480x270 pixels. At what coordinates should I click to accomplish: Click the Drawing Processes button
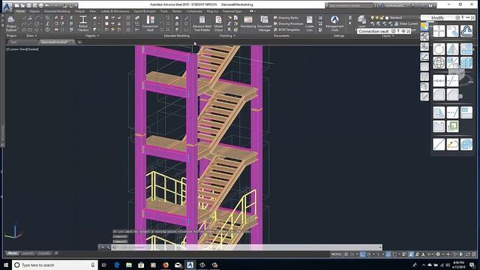coord(288,23)
